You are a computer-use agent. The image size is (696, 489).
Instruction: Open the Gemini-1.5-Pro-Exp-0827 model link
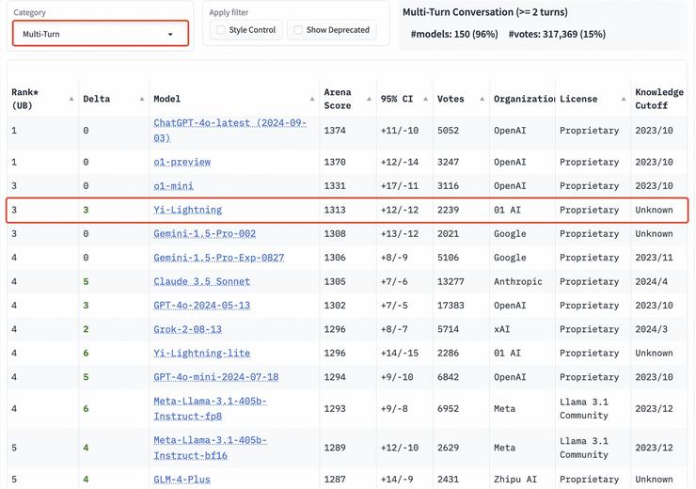[219, 258]
